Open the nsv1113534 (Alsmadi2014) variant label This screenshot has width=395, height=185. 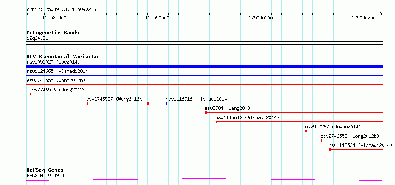click(x=360, y=145)
